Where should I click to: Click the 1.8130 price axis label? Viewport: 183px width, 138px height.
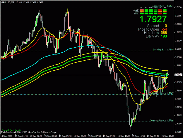coord(178,7)
